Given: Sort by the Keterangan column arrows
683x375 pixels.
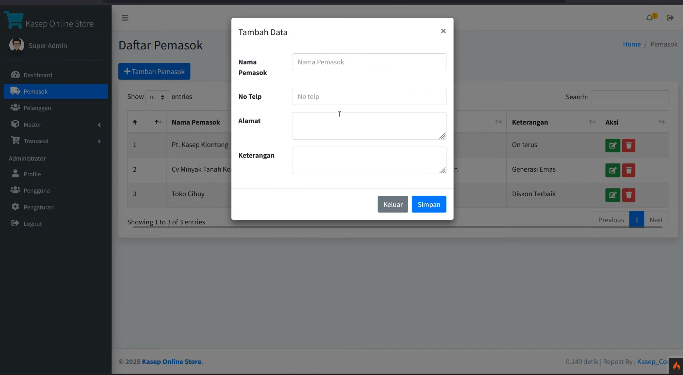Looking at the screenshot, I should (x=592, y=122).
